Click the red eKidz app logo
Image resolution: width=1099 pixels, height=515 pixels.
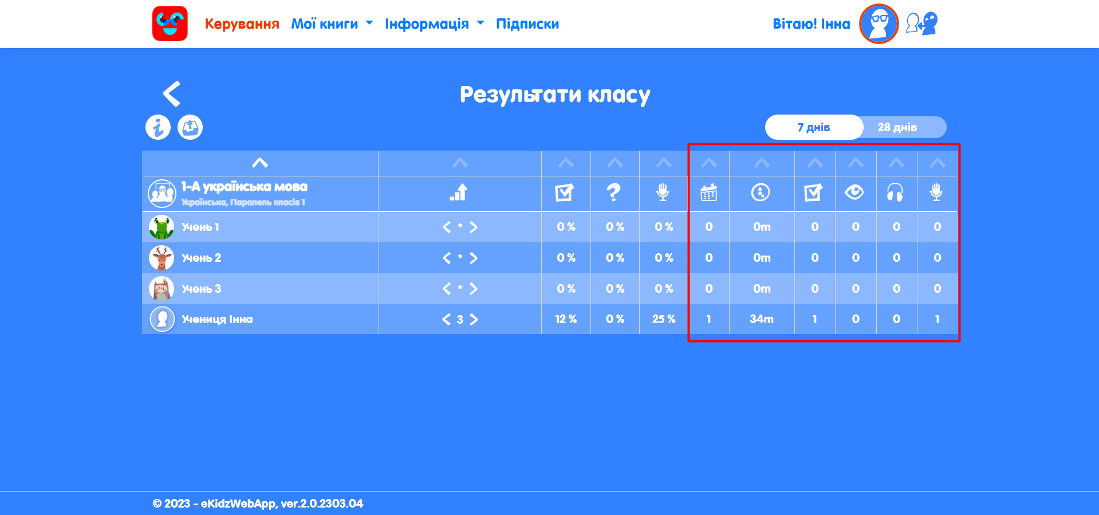(x=170, y=23)
